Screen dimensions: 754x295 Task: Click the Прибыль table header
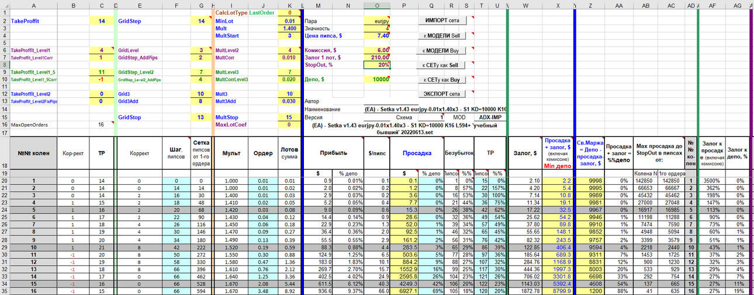coord(334,153)
